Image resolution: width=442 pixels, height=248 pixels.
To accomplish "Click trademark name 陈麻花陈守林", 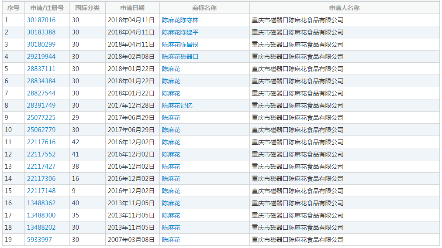I will 180,20.
